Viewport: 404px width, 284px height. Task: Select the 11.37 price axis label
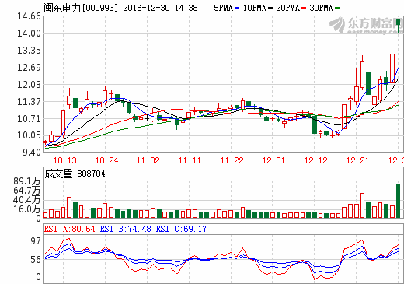click(29, 102)
